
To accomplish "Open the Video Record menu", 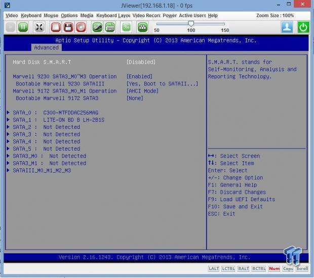I will point(146,16).
